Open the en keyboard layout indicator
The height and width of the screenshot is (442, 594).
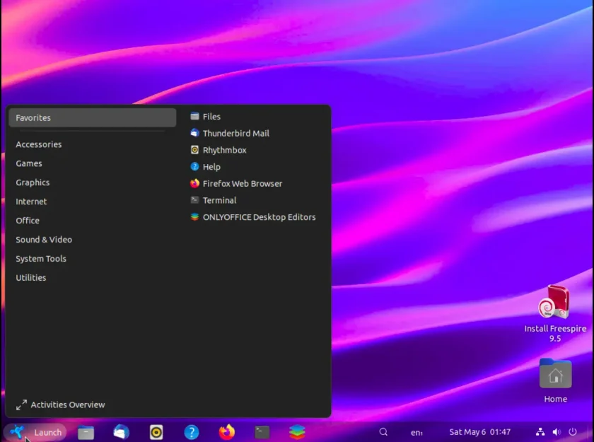417,432
